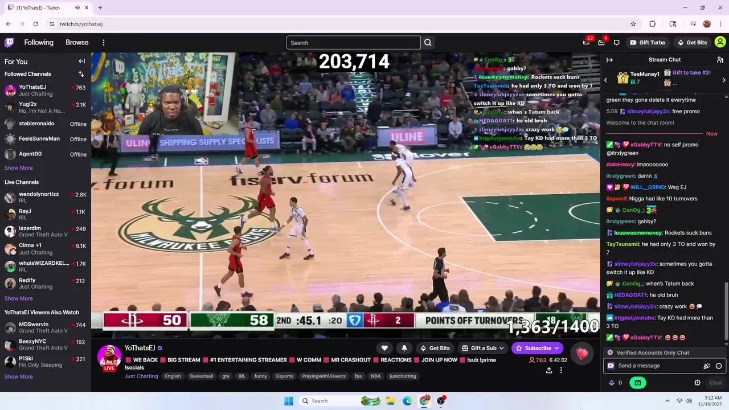Click the TeeMuney1 gift leaderboard name
This screenshot has width=729, height=410.
click(645, 74)
